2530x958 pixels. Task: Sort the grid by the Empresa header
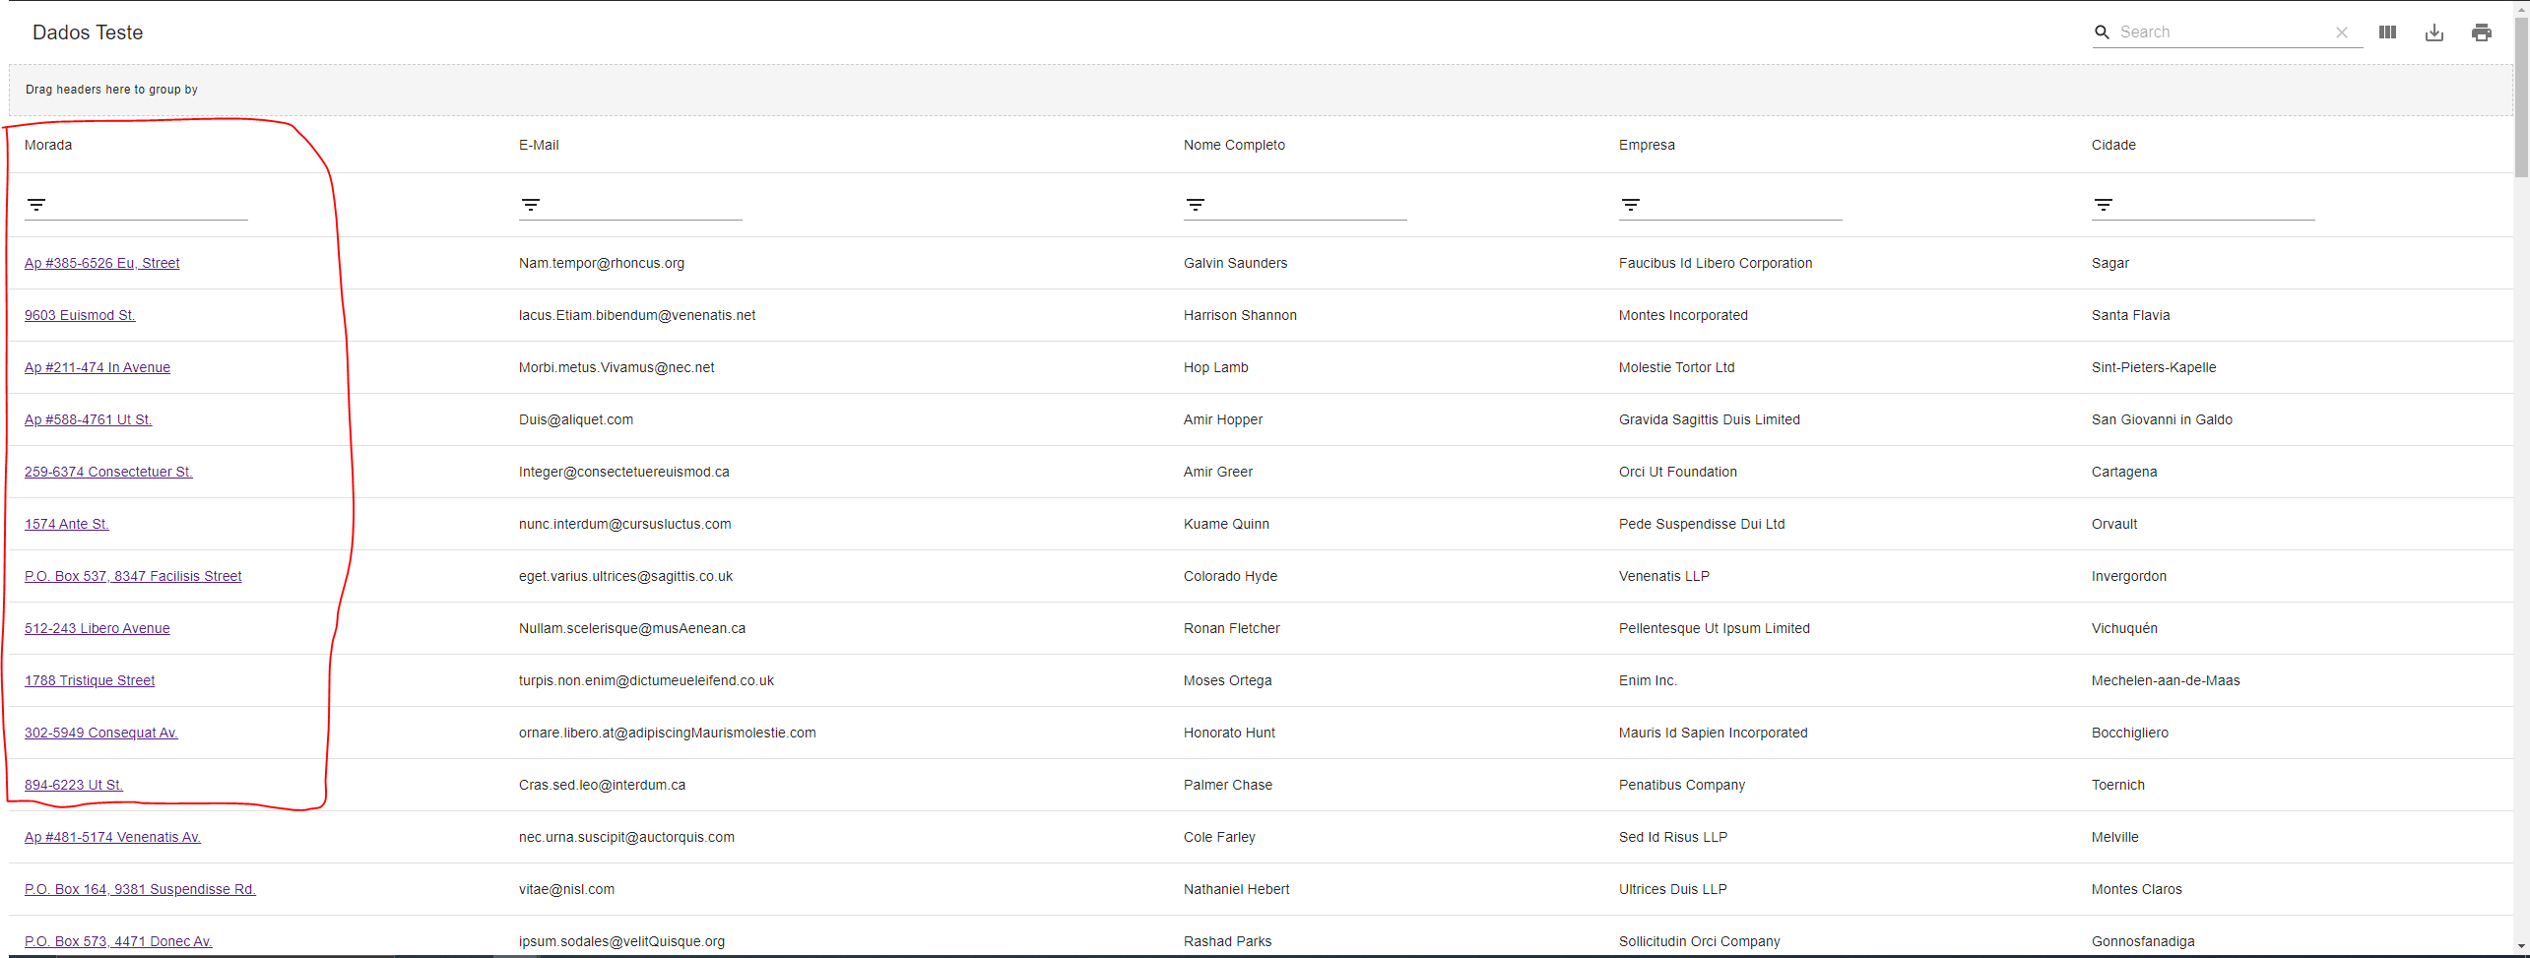pyautogui.click(x=1647, y=145)
